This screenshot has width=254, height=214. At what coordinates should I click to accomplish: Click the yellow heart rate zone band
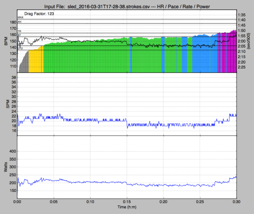[35, 61]
